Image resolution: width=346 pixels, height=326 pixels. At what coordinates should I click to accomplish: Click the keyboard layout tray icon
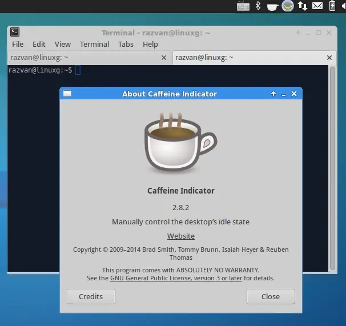click(243, 6)
